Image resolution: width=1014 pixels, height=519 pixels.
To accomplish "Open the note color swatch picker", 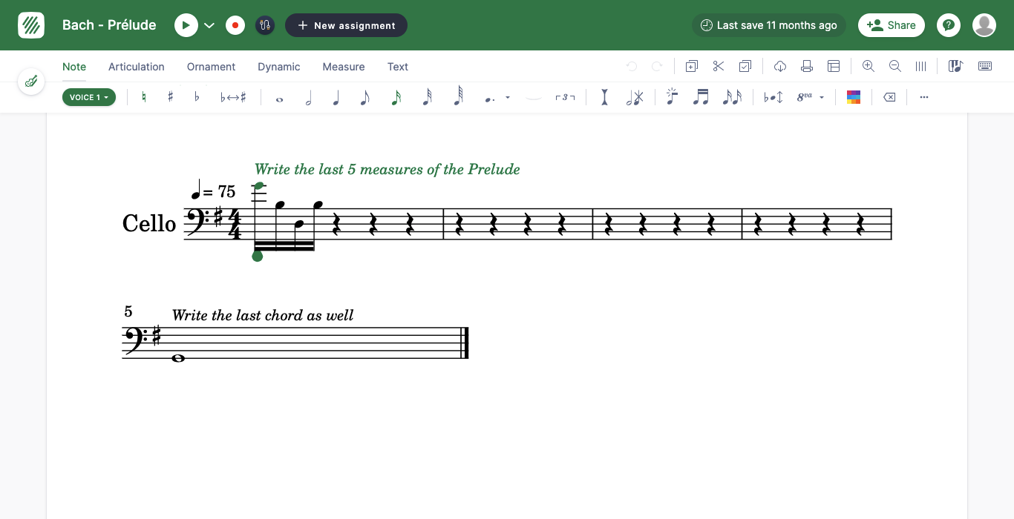I will 853,96.
